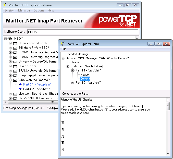The image size is (173, 159).
Task: Select Part # 1 - "text/plain" in inbox tree
Action: [x=37, y=84]
